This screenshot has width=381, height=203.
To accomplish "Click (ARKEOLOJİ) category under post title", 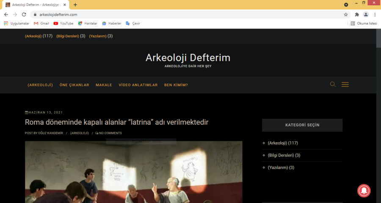I will [x=80, y=133].
